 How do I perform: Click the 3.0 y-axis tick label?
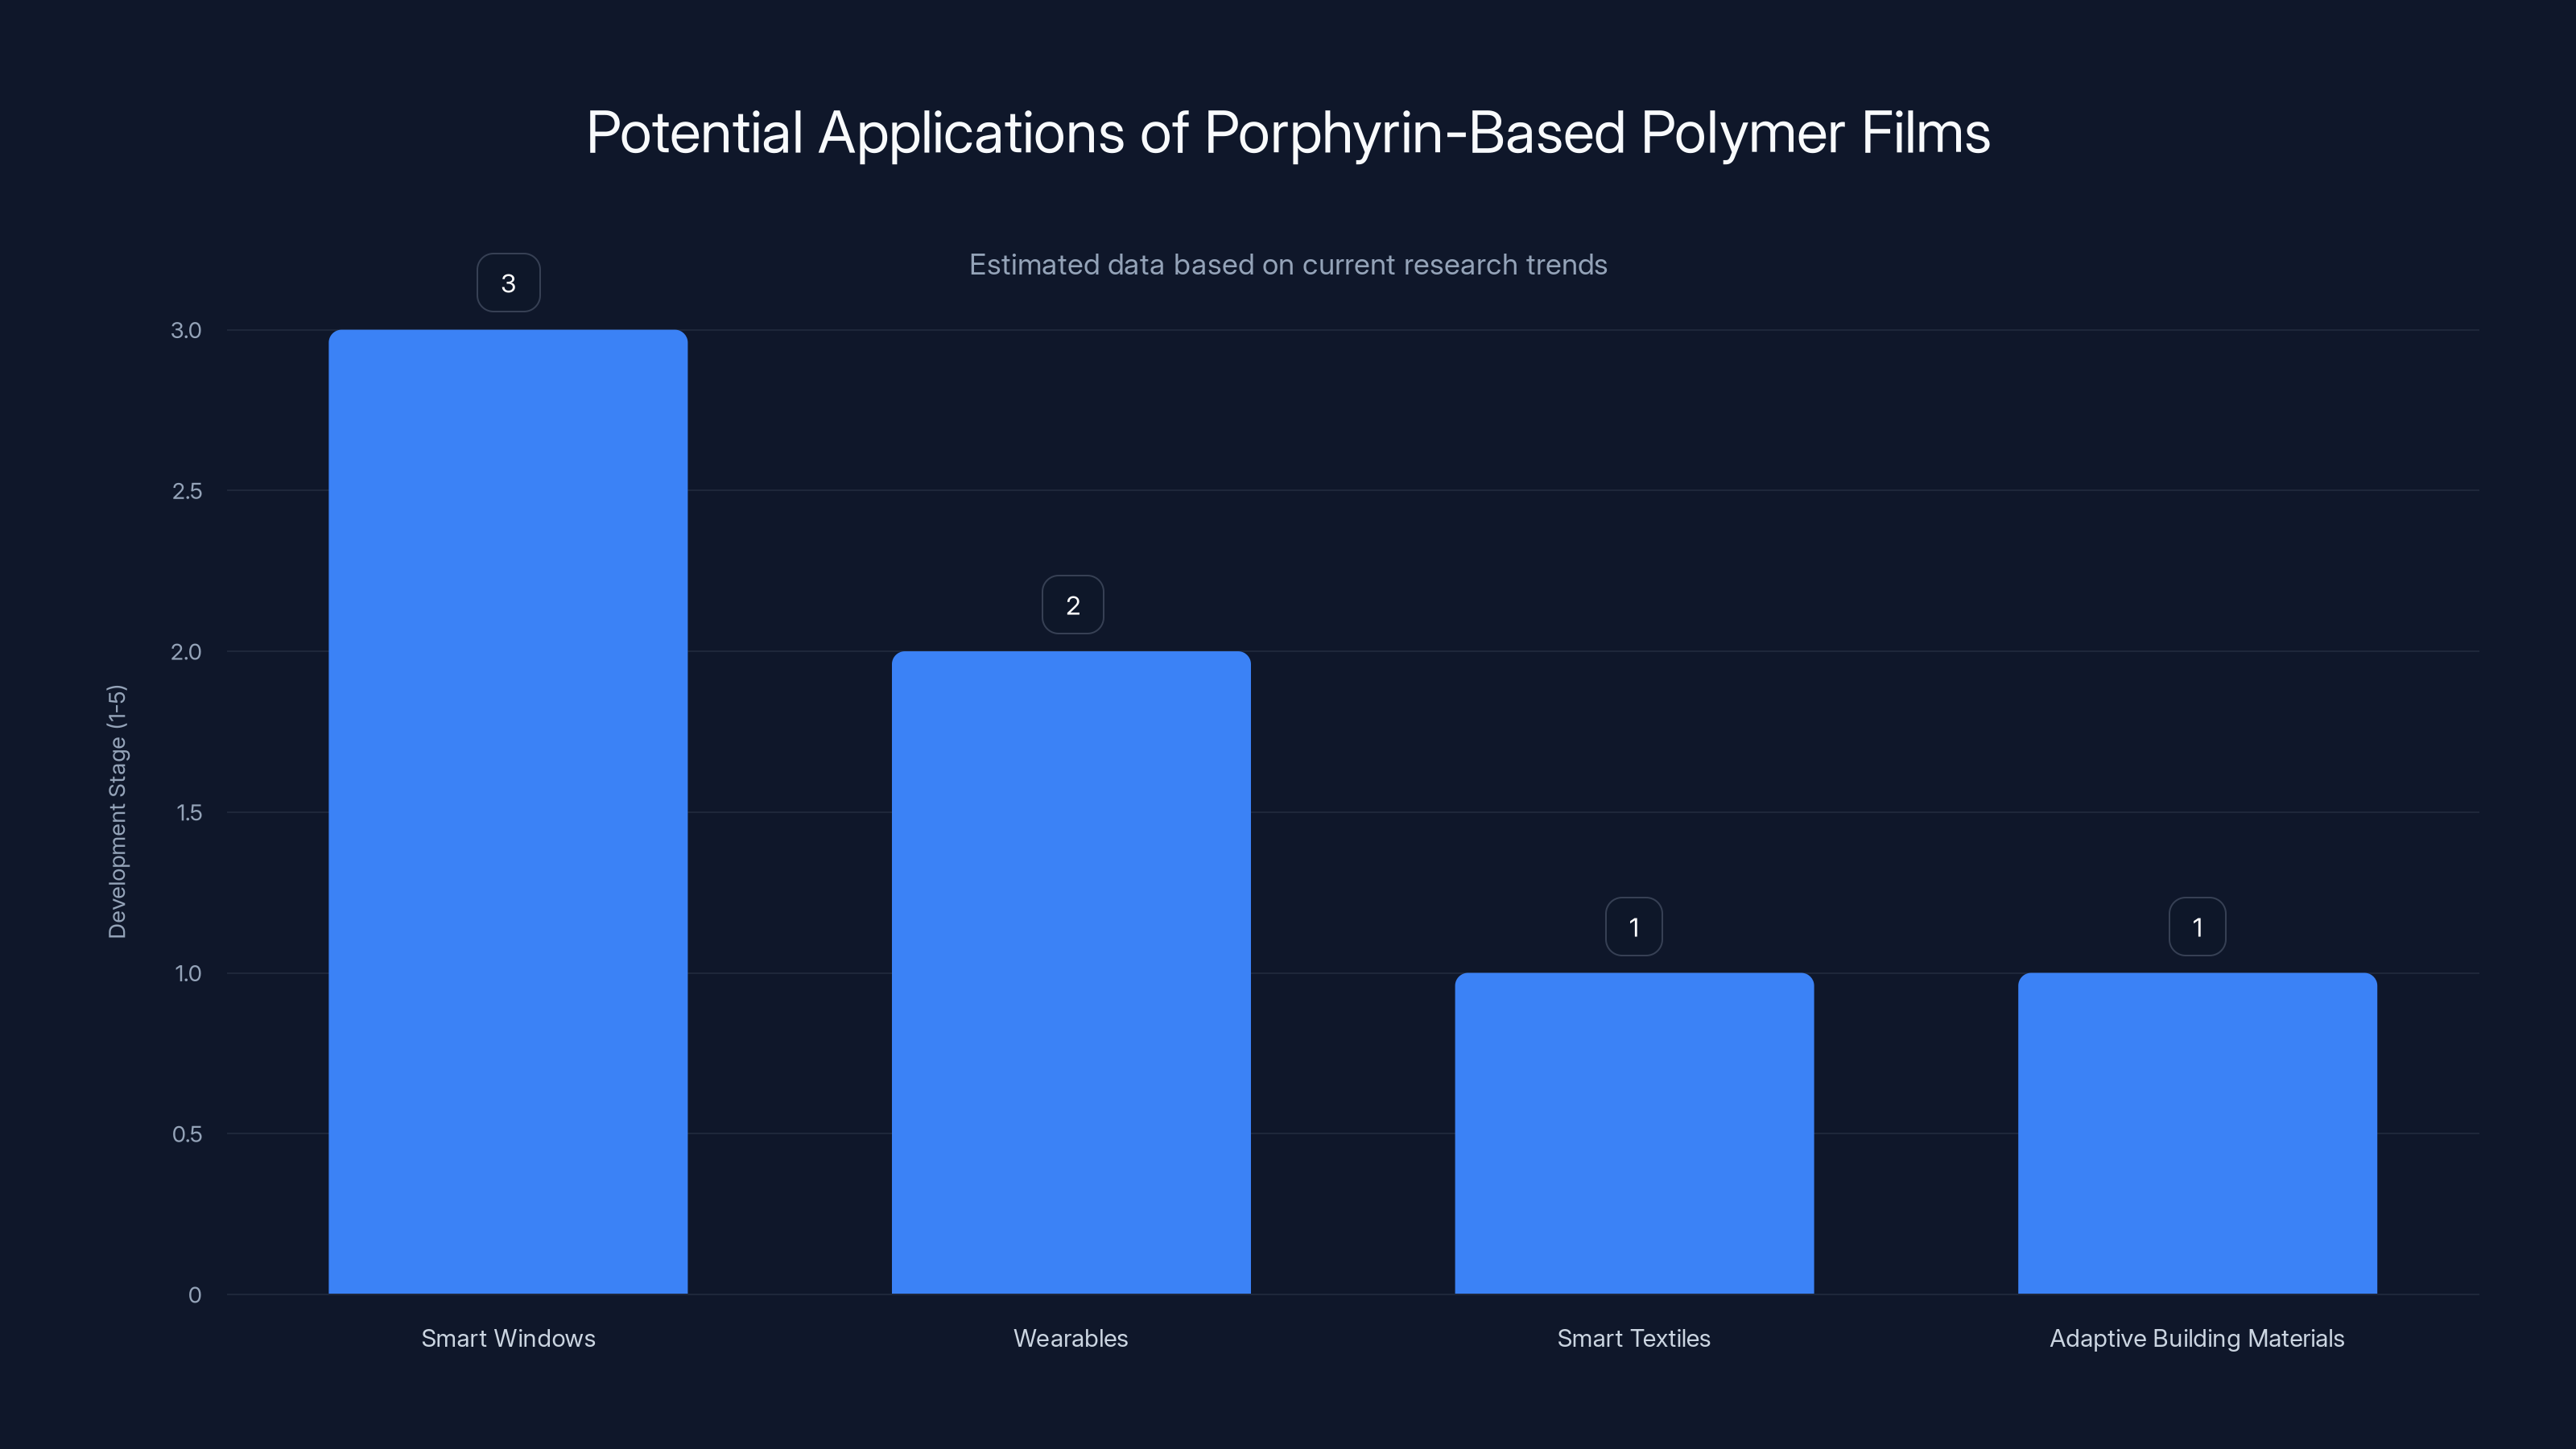tap(186, 330)
